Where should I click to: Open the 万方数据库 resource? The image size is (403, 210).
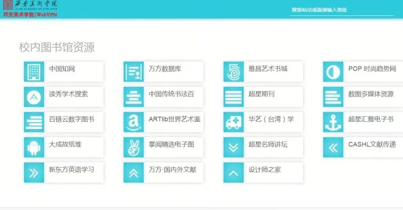click(x=165, y=69)
